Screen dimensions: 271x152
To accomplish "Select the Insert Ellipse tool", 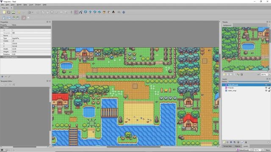I will point(95,12).
